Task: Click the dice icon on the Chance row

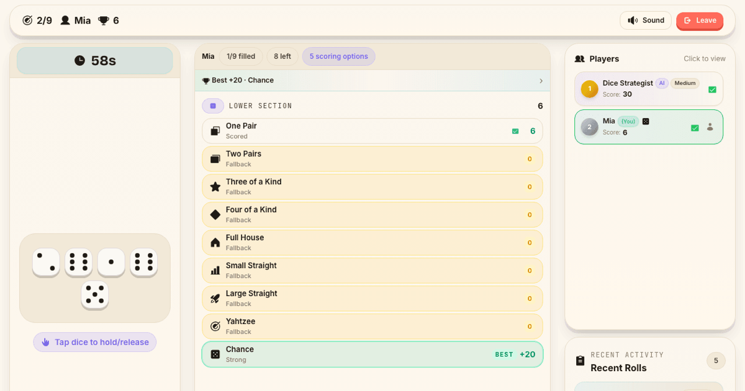Action: click(x=215, y=354)
